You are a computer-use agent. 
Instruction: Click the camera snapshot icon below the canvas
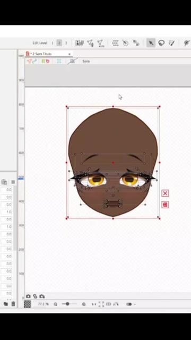click(x=28, y=296)
